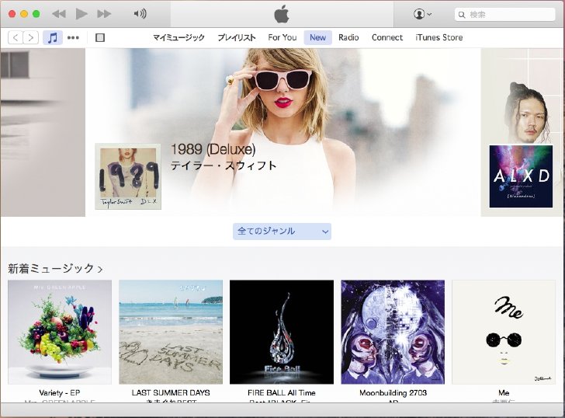Screen dimensions: 565x418
Task: Go to the Connect tab
Action: (x=387, y=37)
